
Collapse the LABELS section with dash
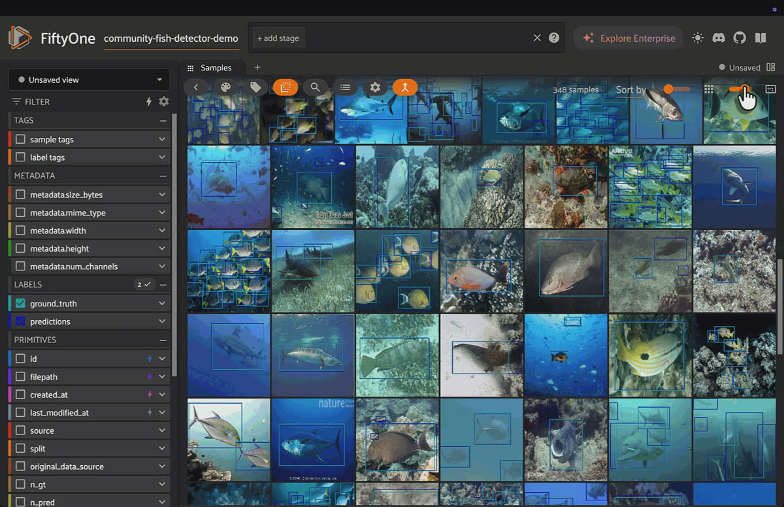click(x=163, y=284)
